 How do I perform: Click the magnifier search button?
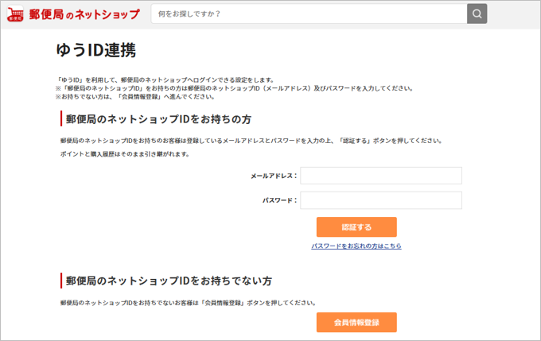tap(477, 14)
